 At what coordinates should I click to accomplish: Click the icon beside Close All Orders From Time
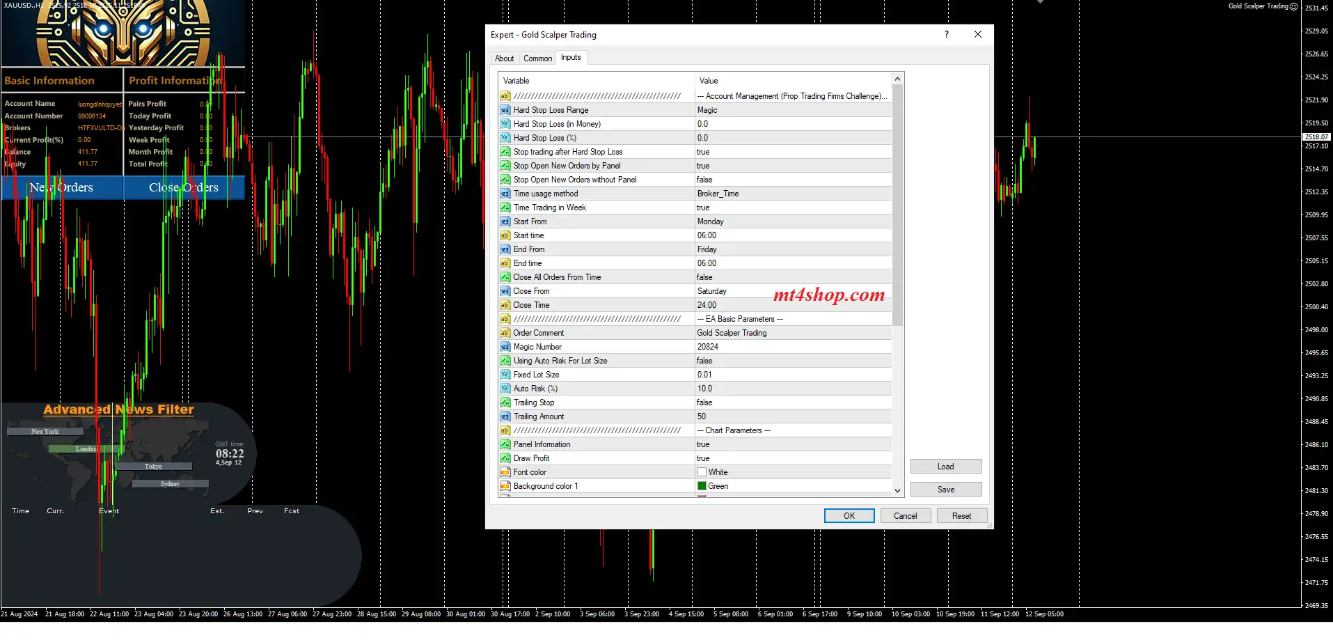[x=505, y=277]
